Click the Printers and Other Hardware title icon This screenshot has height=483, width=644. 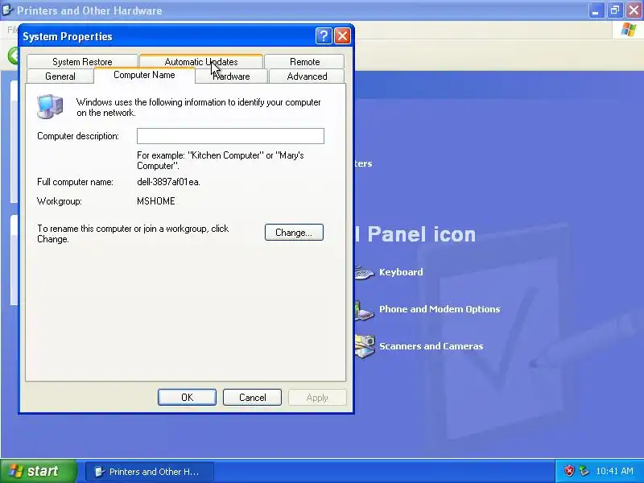7,10
